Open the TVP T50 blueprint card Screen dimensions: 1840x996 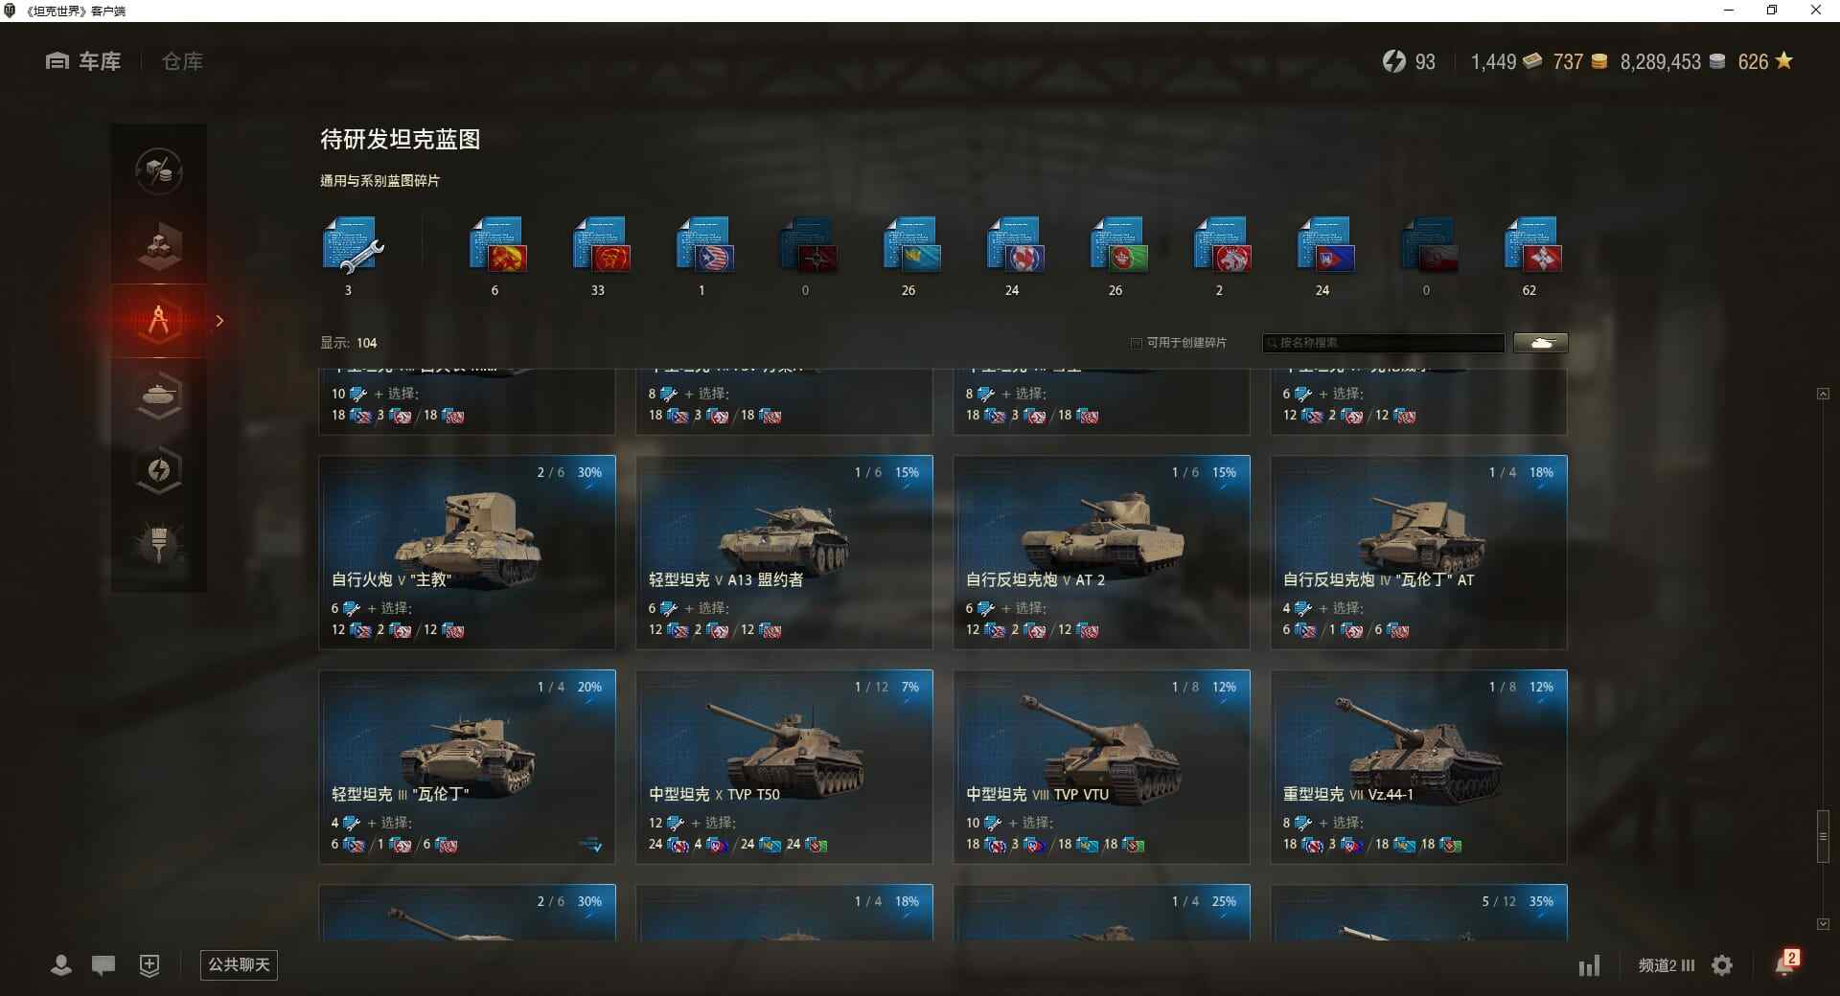pyautogui.click(x=784, y=766)
